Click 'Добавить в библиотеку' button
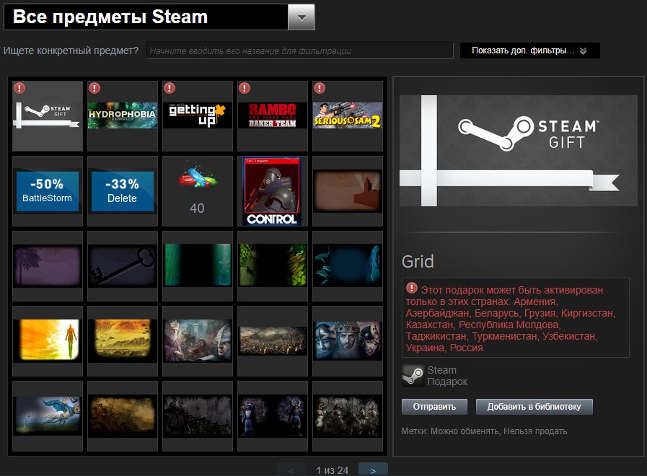The image size is (647, 476). click(534, 407)
